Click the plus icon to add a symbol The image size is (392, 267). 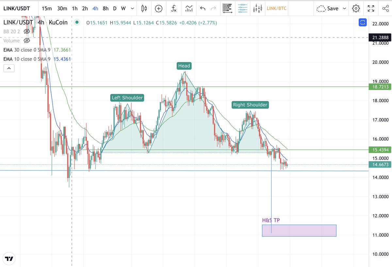click(158, 8)
